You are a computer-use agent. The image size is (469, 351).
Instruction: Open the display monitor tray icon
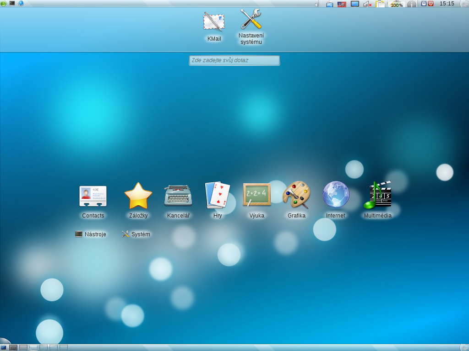pyautogui.click(x=355, y=4)
